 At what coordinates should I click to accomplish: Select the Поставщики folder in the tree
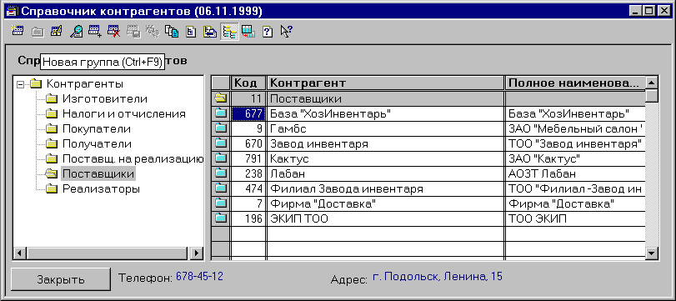pyautogui.click(x=98, y=173)
